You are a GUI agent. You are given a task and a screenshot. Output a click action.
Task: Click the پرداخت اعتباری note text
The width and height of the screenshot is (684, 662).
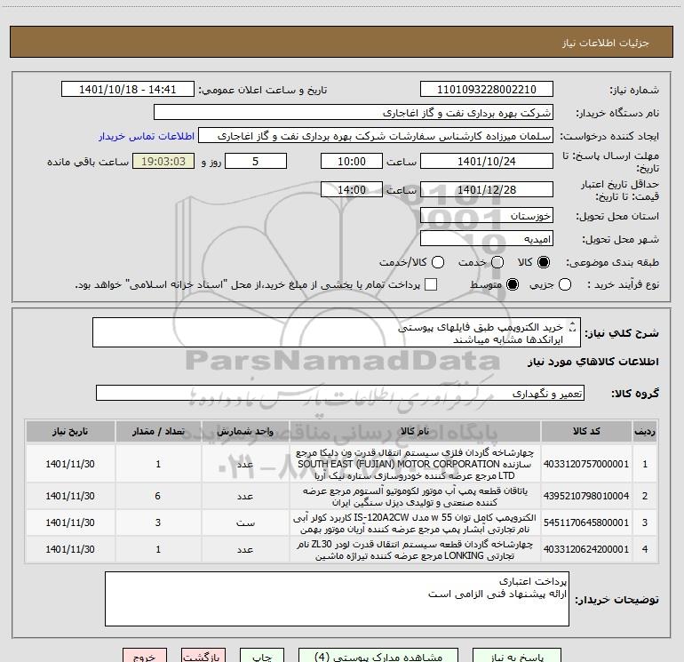[x=533, y=582]
